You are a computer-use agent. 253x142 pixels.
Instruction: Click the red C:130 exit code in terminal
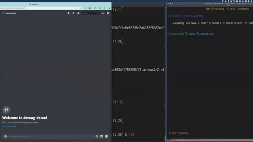pos(130,134)
